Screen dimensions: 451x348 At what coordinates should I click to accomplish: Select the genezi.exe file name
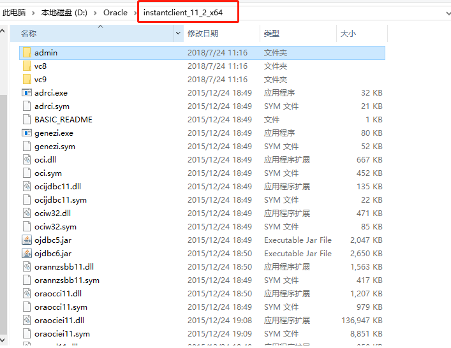[54, 133]
